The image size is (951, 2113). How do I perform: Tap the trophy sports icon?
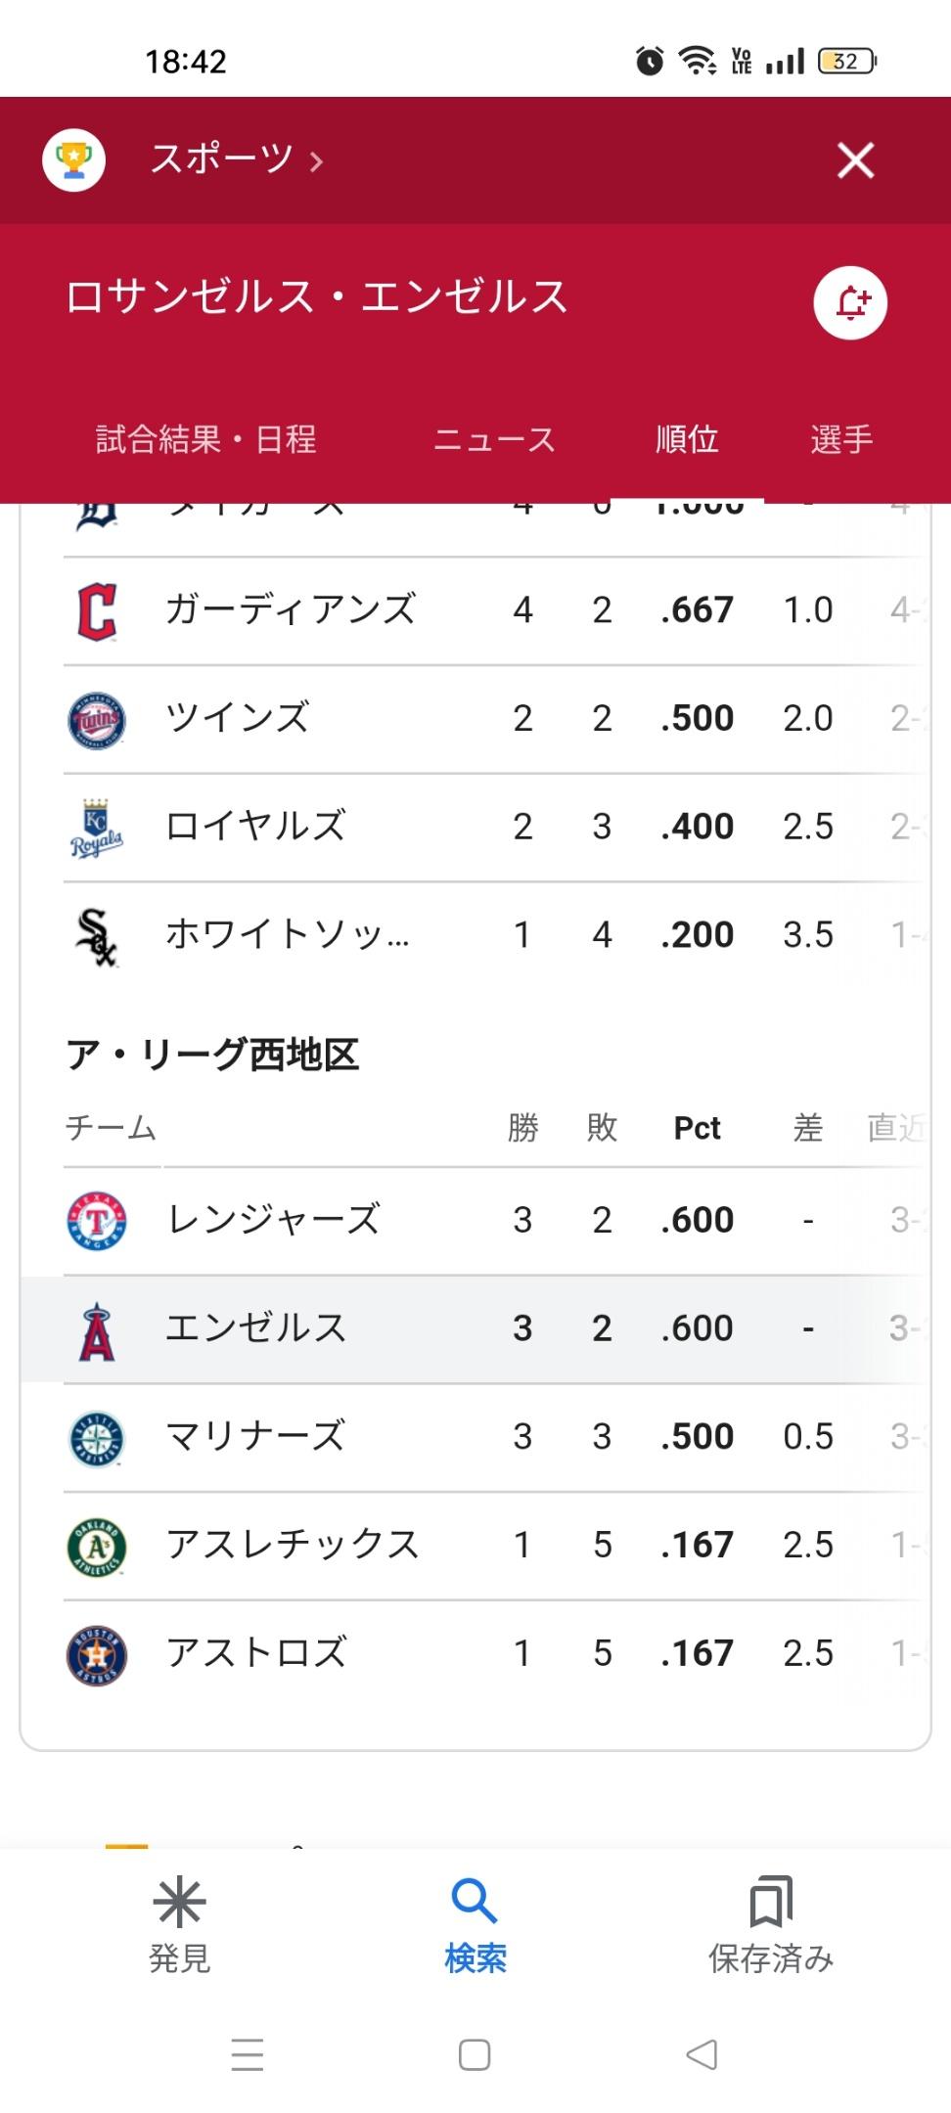74,159
